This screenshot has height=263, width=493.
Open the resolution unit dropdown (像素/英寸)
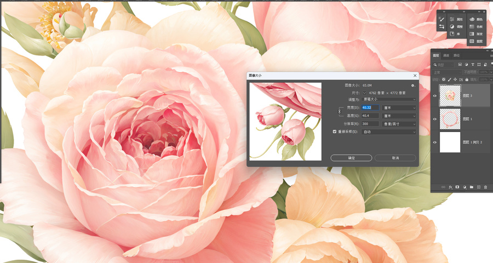click(x=399, y=124)
